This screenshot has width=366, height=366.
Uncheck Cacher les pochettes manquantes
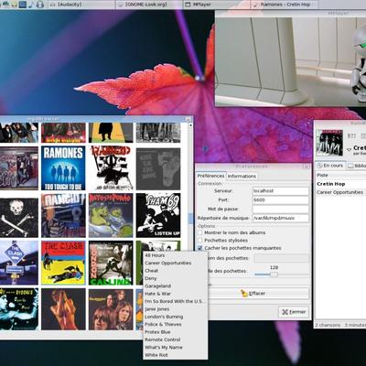pyautogui.click(x=200, y=248)
